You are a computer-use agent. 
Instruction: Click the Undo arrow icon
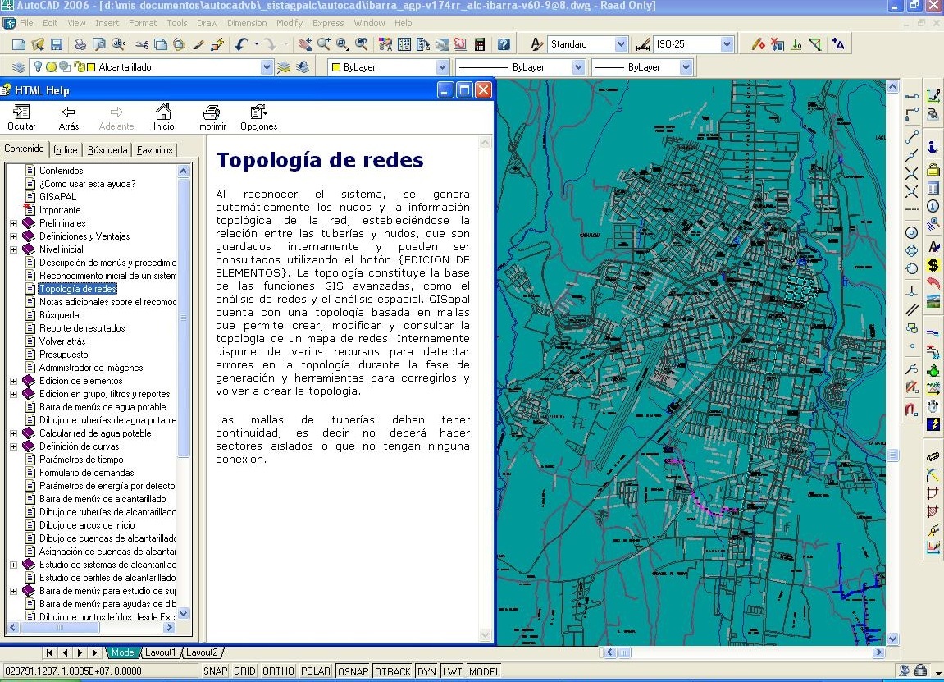(x=241, y=44)
